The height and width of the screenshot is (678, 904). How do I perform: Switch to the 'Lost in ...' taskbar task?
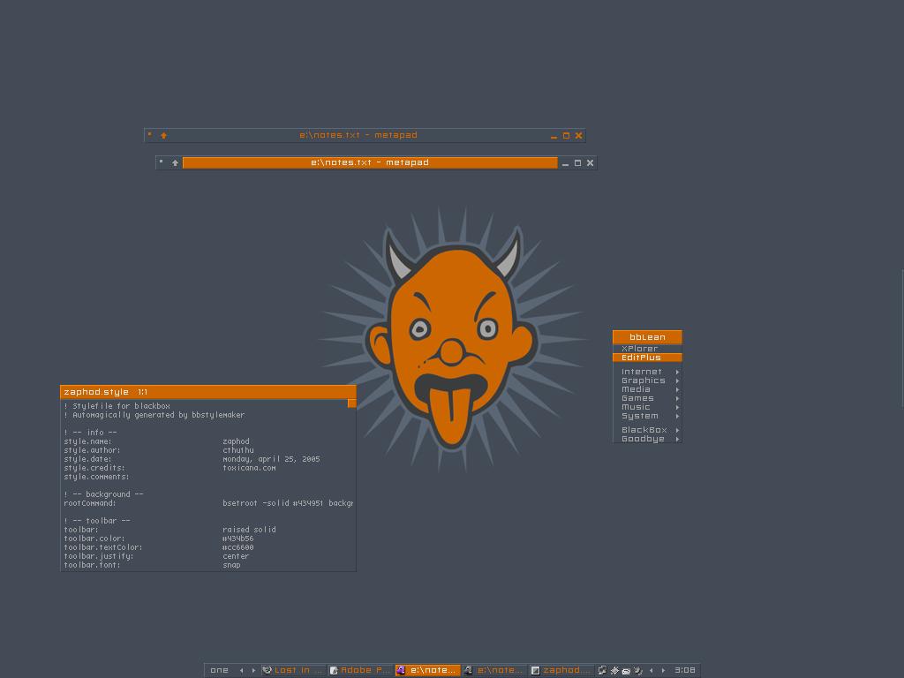pos(294,670)
